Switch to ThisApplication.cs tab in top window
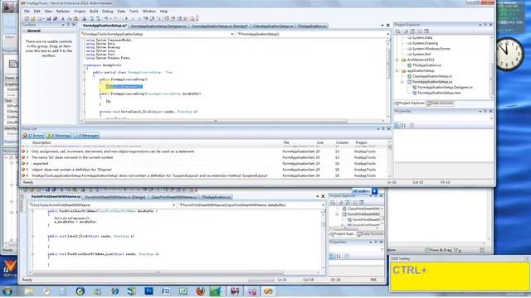531x298 pixels. point(312,26)
